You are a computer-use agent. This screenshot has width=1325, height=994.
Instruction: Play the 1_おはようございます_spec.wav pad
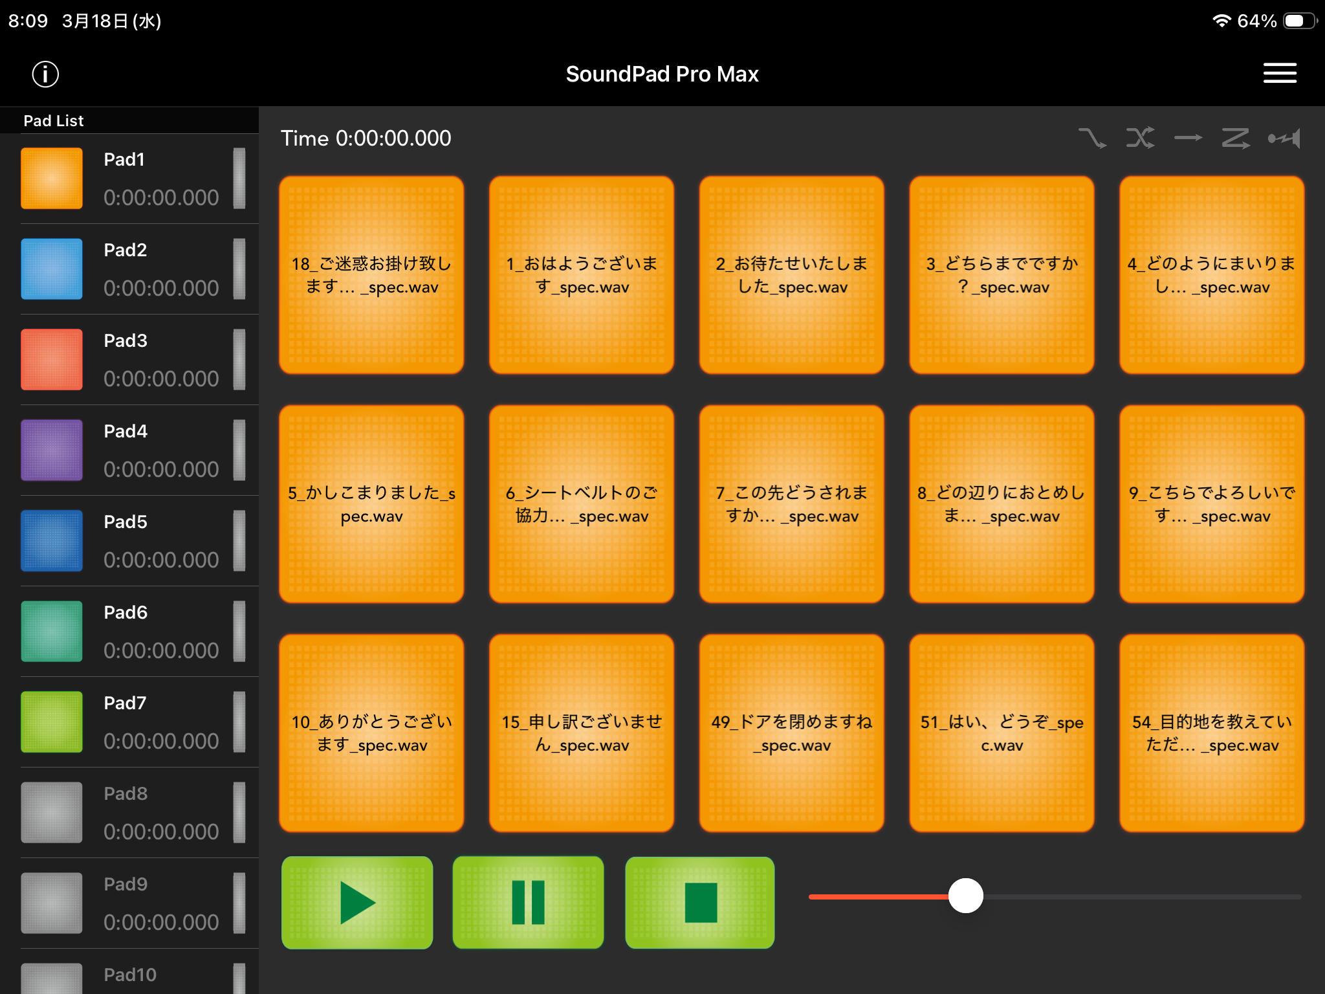[581, 274]
